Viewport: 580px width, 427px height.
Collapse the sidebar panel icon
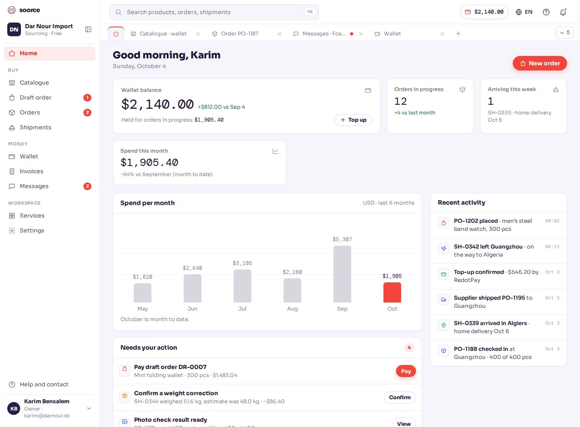click(x=88, y=29)
